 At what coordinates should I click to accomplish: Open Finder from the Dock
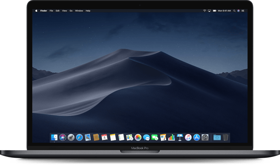[54, 138]
